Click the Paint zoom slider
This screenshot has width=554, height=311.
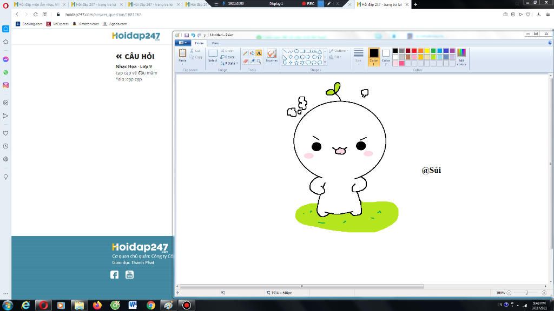click(526, 293)
